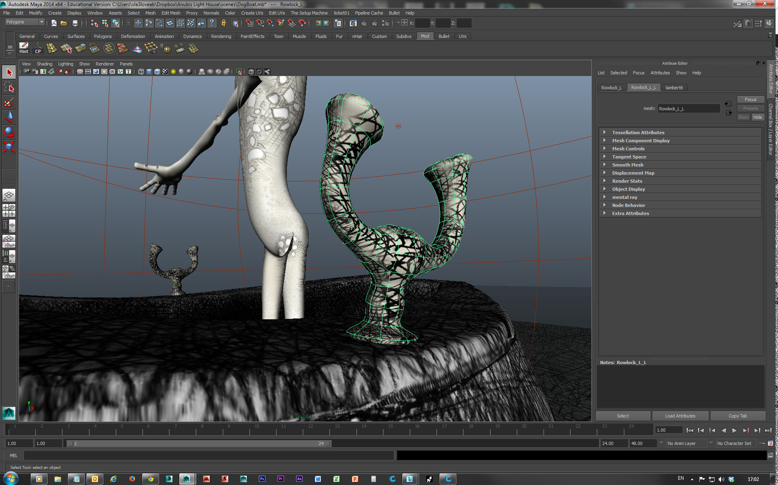The height and width of the screenshot is (485, 778).
Task: Click the open scene folder icon
Action: 64,23
